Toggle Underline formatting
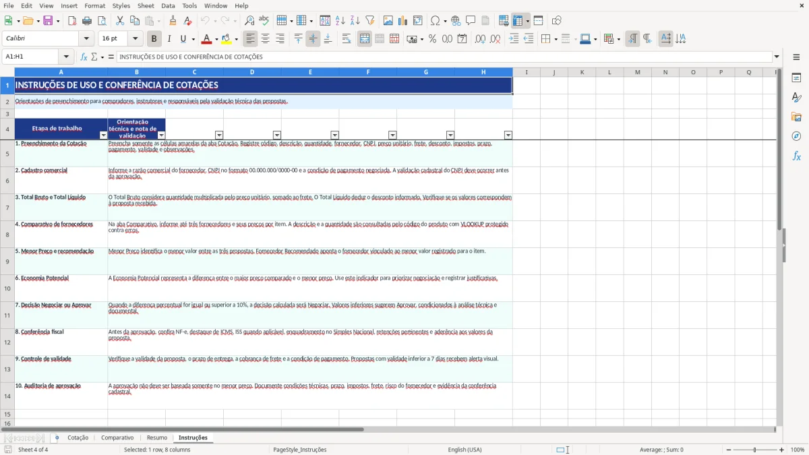This screenshot has width=809, height=455. 183,39
